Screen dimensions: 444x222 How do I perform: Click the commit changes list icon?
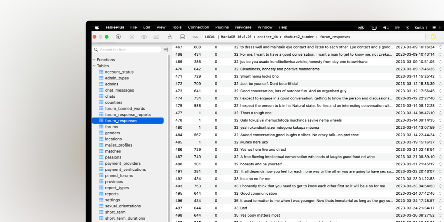156,37
